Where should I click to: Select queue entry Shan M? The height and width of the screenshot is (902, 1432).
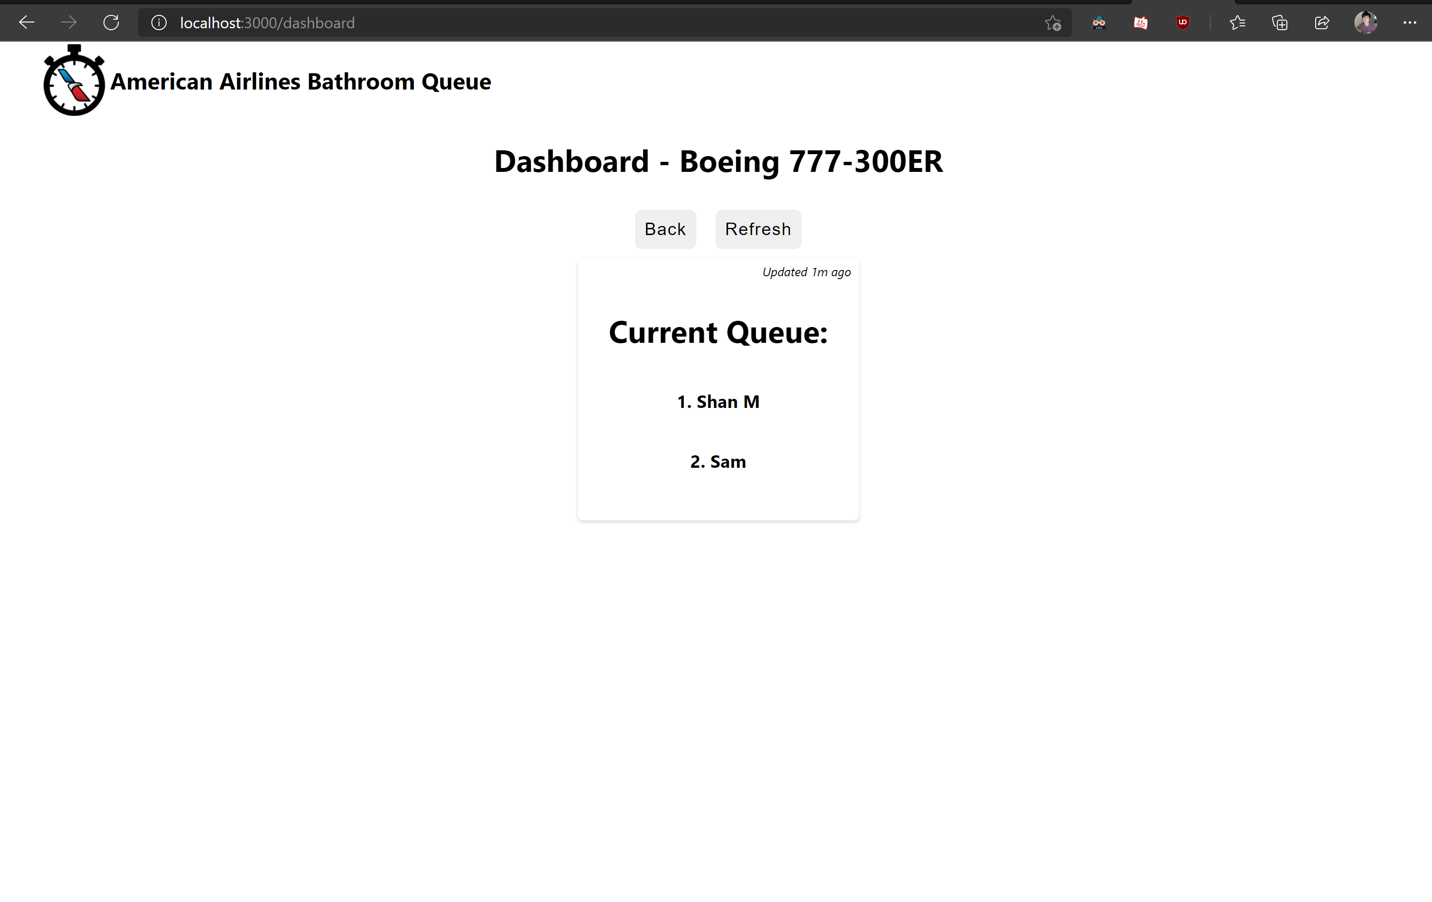click(718, 402)
